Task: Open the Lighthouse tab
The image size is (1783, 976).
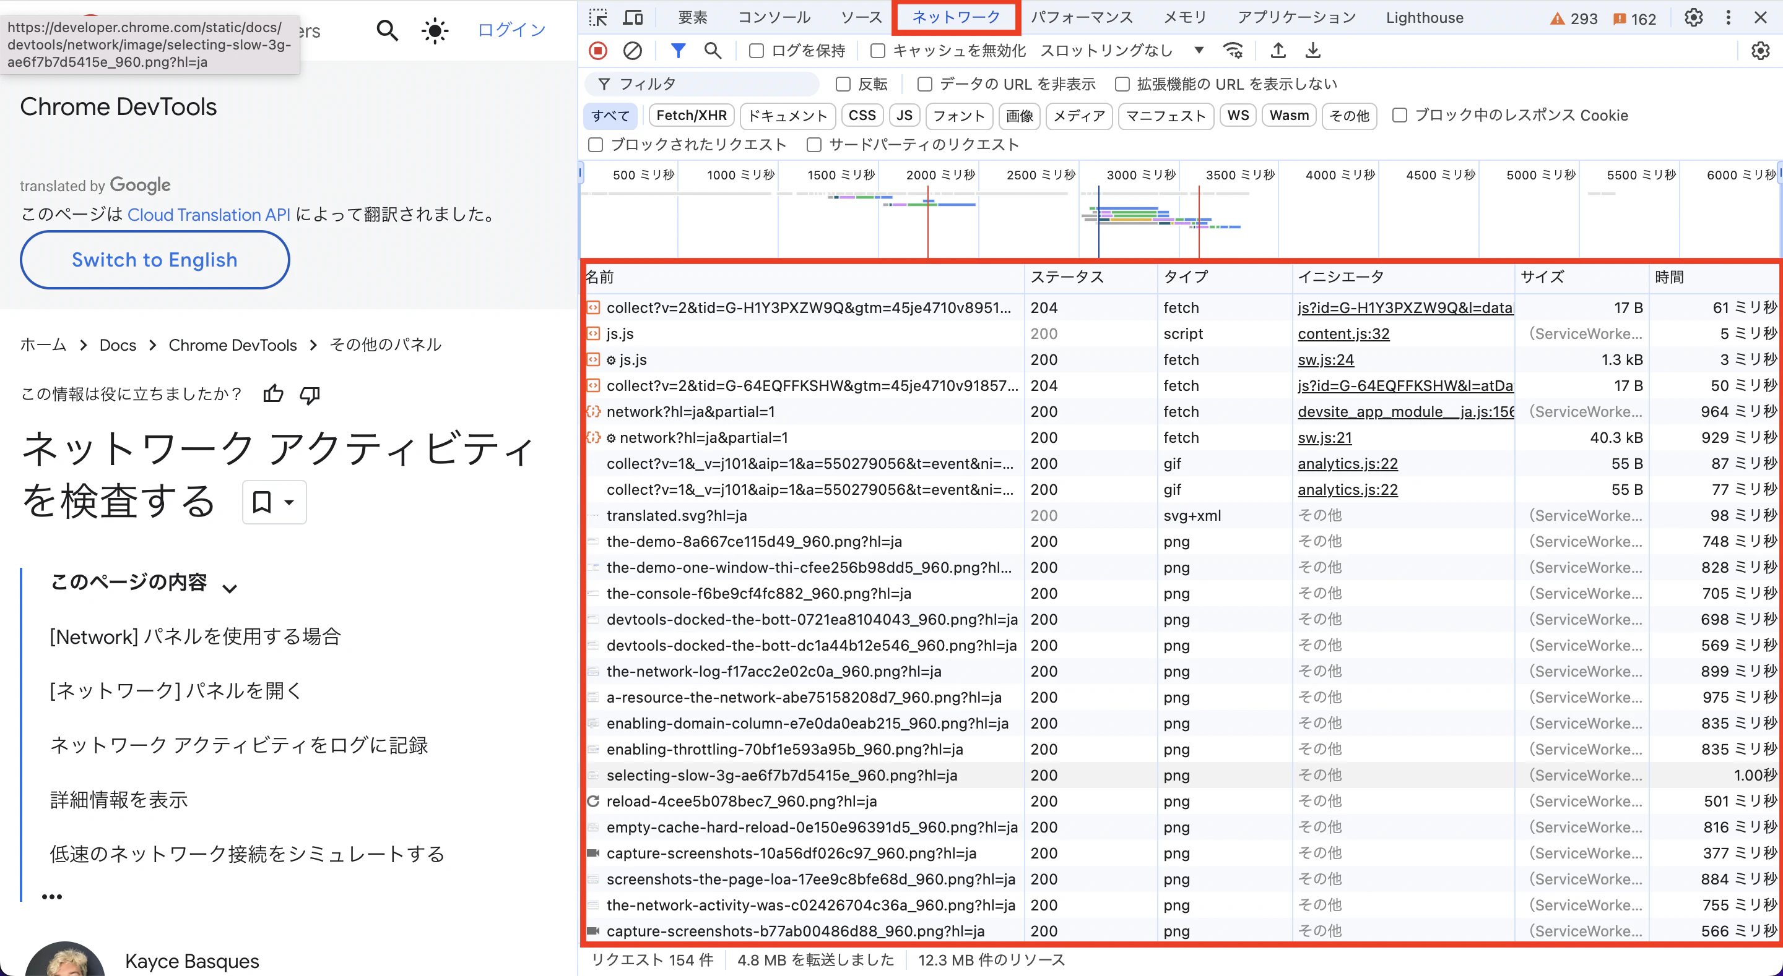Action: 1425,17
